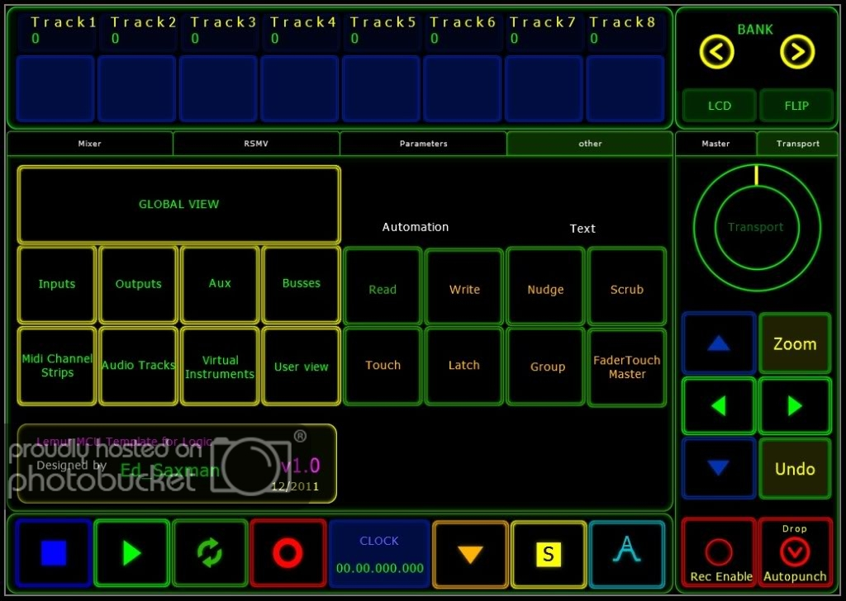
Task: Click the CLOCK time display
Action: click(379, 554)
